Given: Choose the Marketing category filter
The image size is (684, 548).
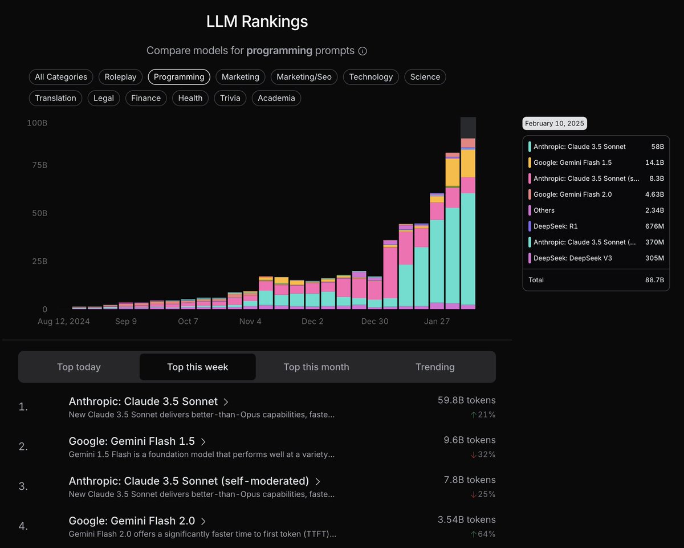Looking at the screenshot, I should (241, 77).
